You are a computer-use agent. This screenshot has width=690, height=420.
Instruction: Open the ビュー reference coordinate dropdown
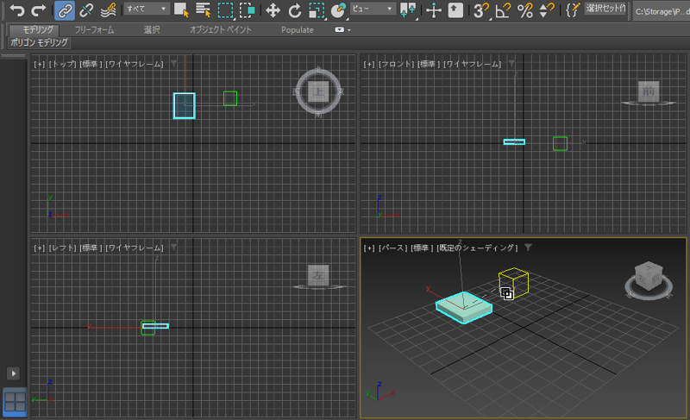tap(373, 9)
